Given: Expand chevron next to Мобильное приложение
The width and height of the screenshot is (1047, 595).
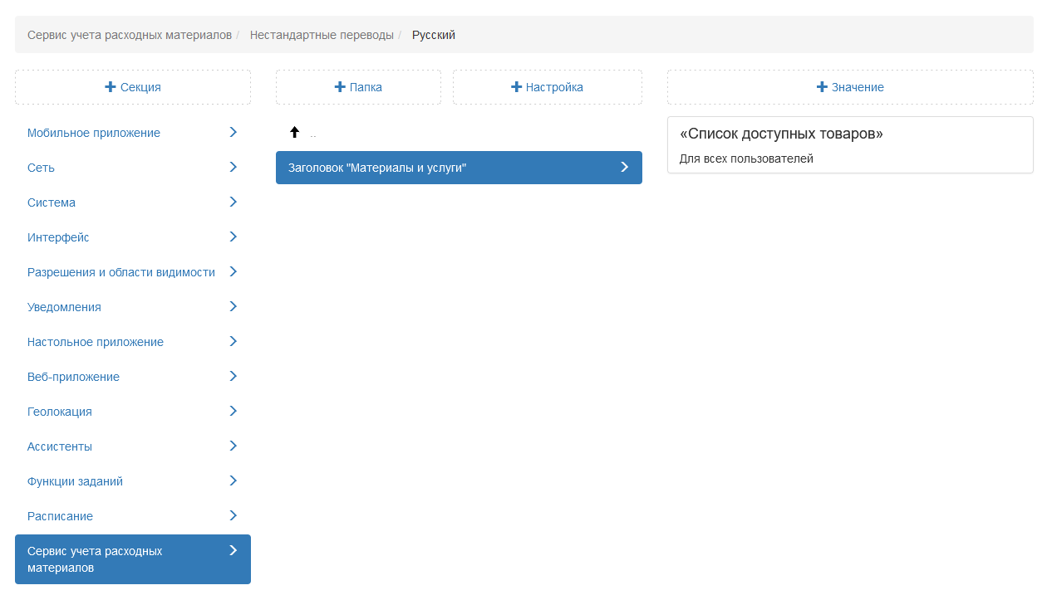Looking at the screenshot, I should (233, 133).
